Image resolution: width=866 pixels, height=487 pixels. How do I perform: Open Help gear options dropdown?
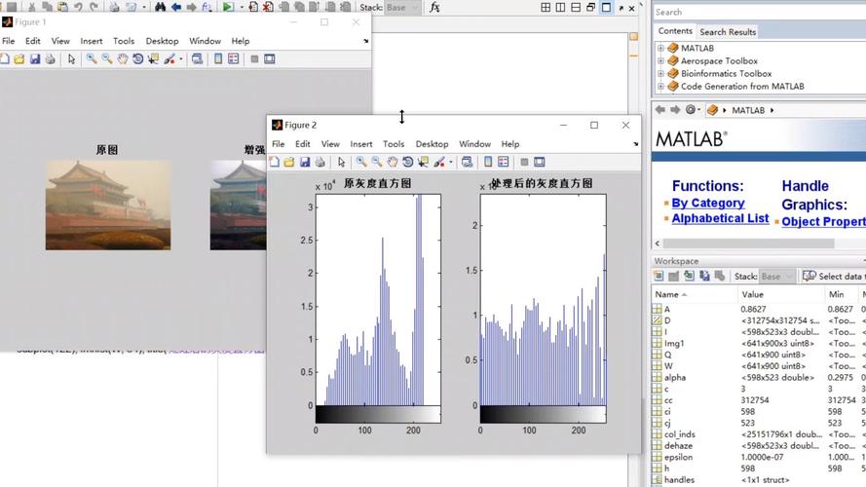693,110
